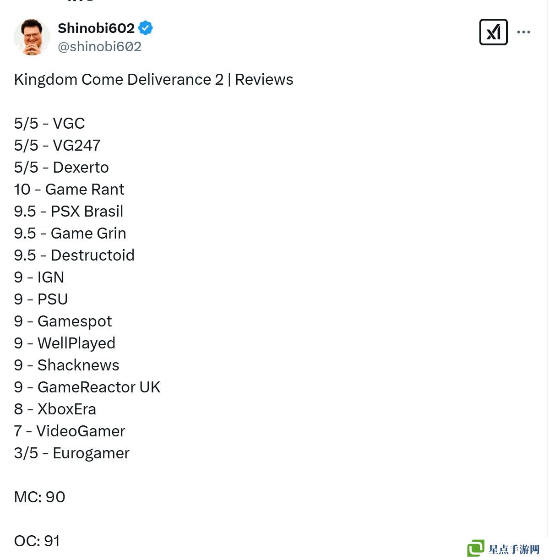
Task: Click the Grok xI icon button
Action: pyautogui.click(x=493, y=32)
